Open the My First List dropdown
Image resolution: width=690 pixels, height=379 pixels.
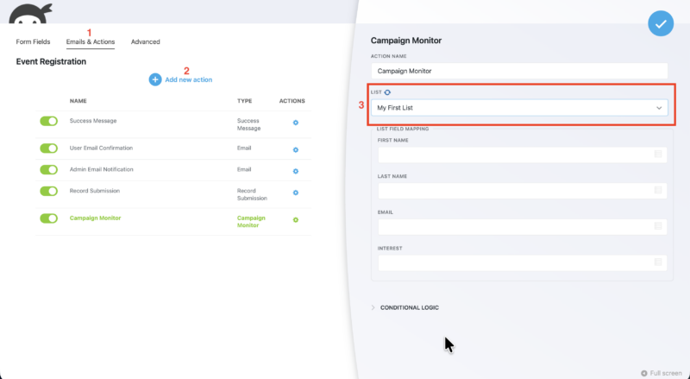click(519, 108)
